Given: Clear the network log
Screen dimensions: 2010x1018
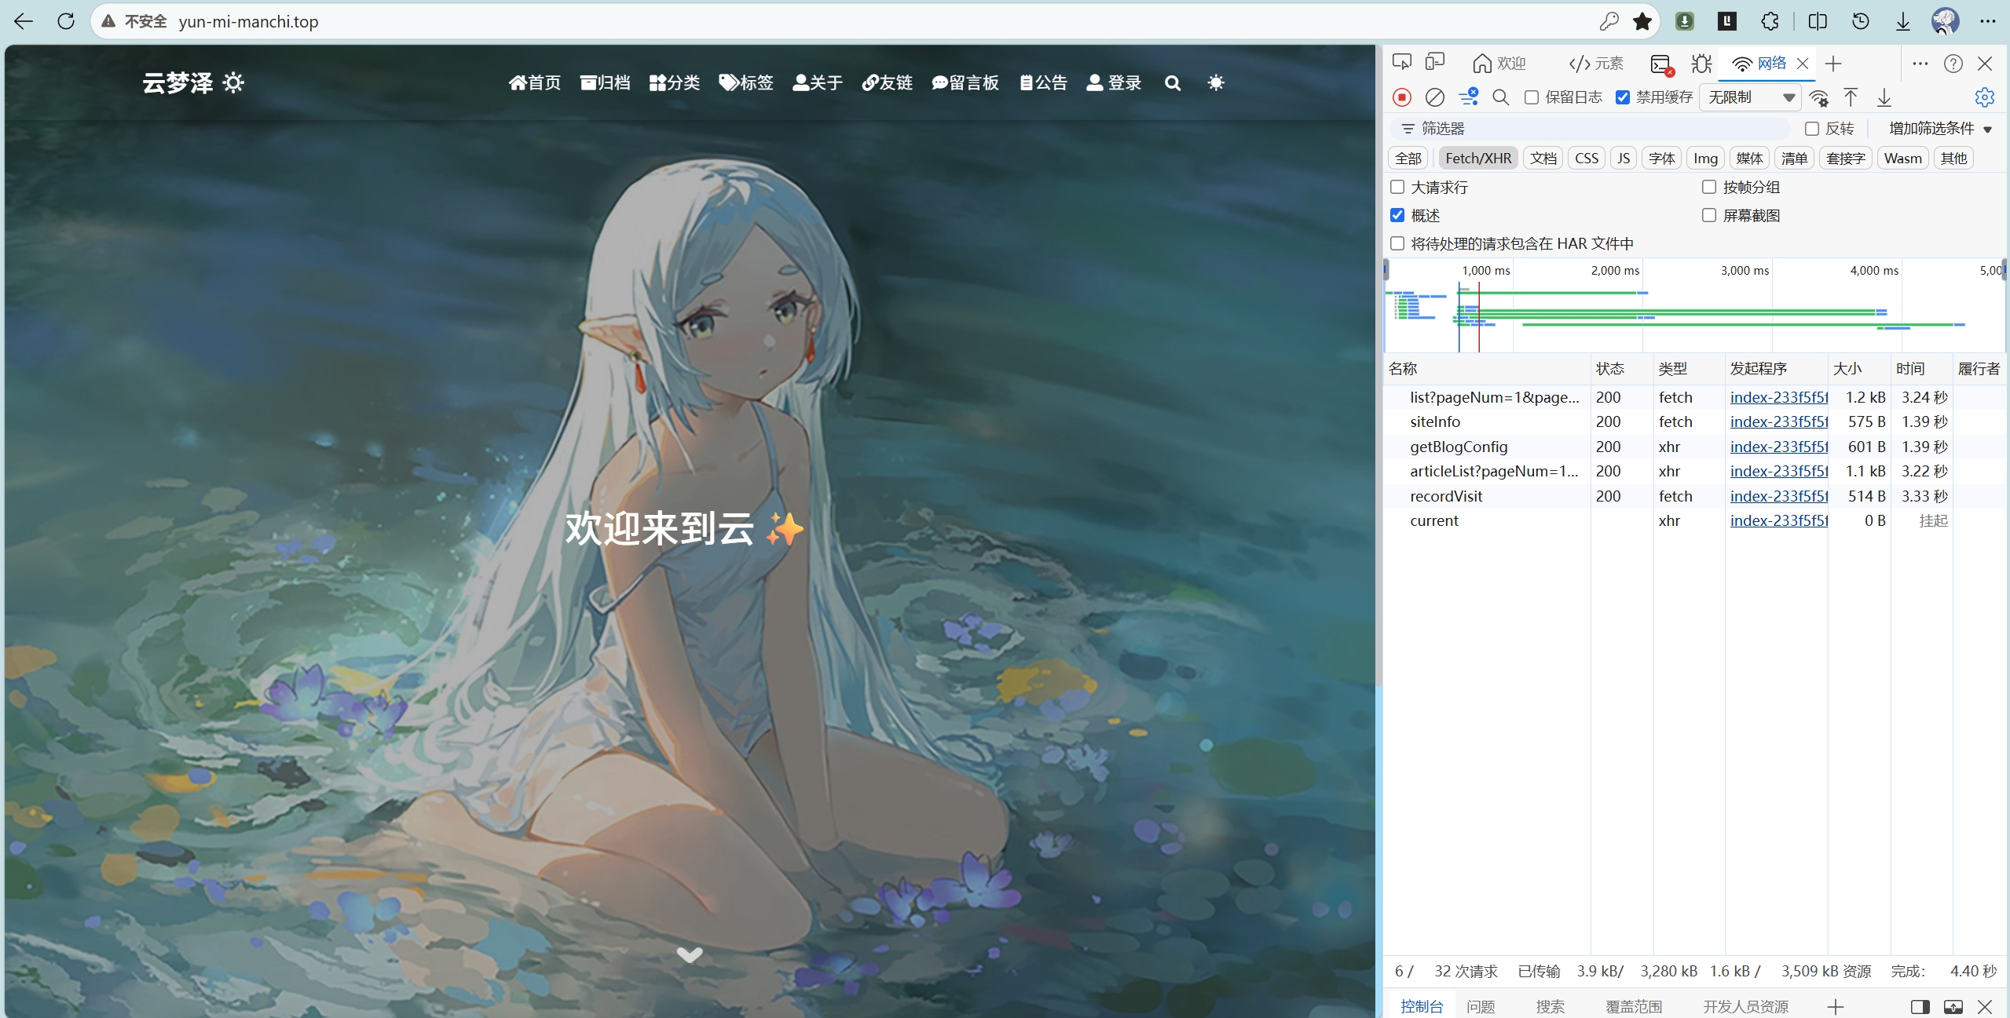Looking at the screenshot, I should (1435, 97).
